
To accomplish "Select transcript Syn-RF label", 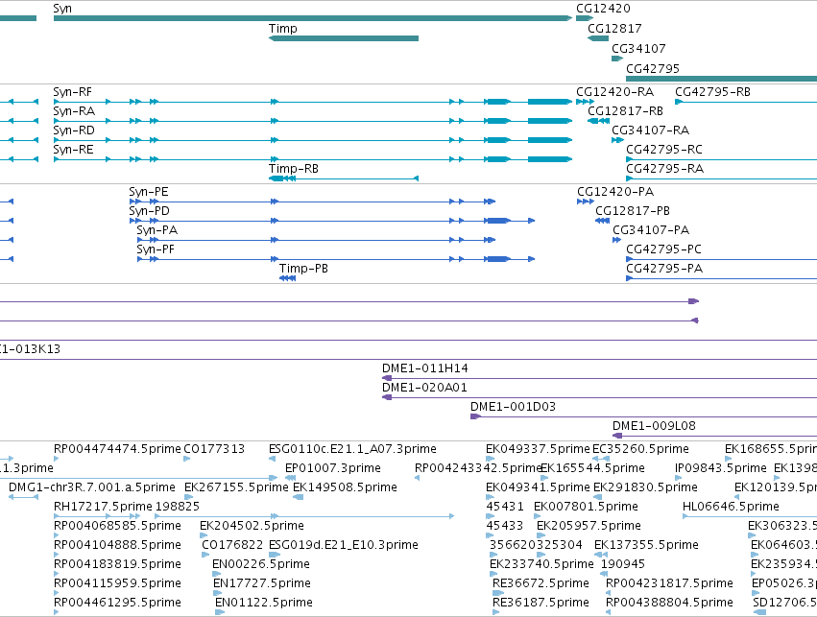I will point(72,92).
